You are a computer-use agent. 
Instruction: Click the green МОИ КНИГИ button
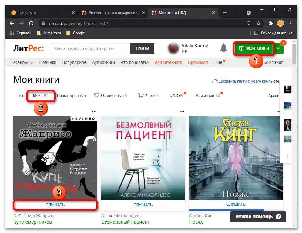click(x=254, y=48)
